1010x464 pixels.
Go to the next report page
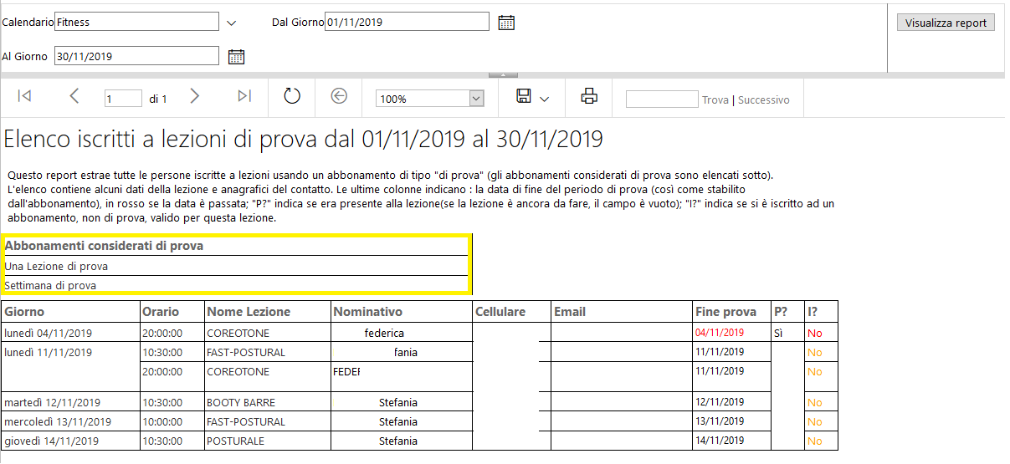click(x=195, y=97)
